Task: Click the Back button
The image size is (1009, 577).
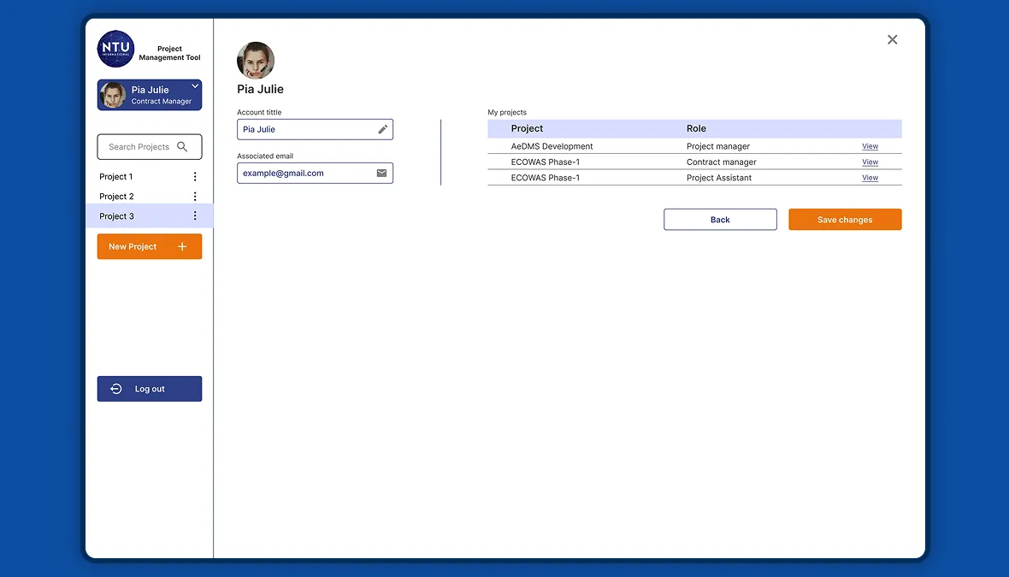Action: pos(720,220)
